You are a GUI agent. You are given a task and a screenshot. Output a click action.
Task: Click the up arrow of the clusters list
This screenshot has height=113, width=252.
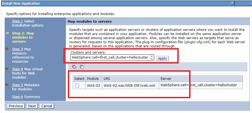[x=152, y=56]
